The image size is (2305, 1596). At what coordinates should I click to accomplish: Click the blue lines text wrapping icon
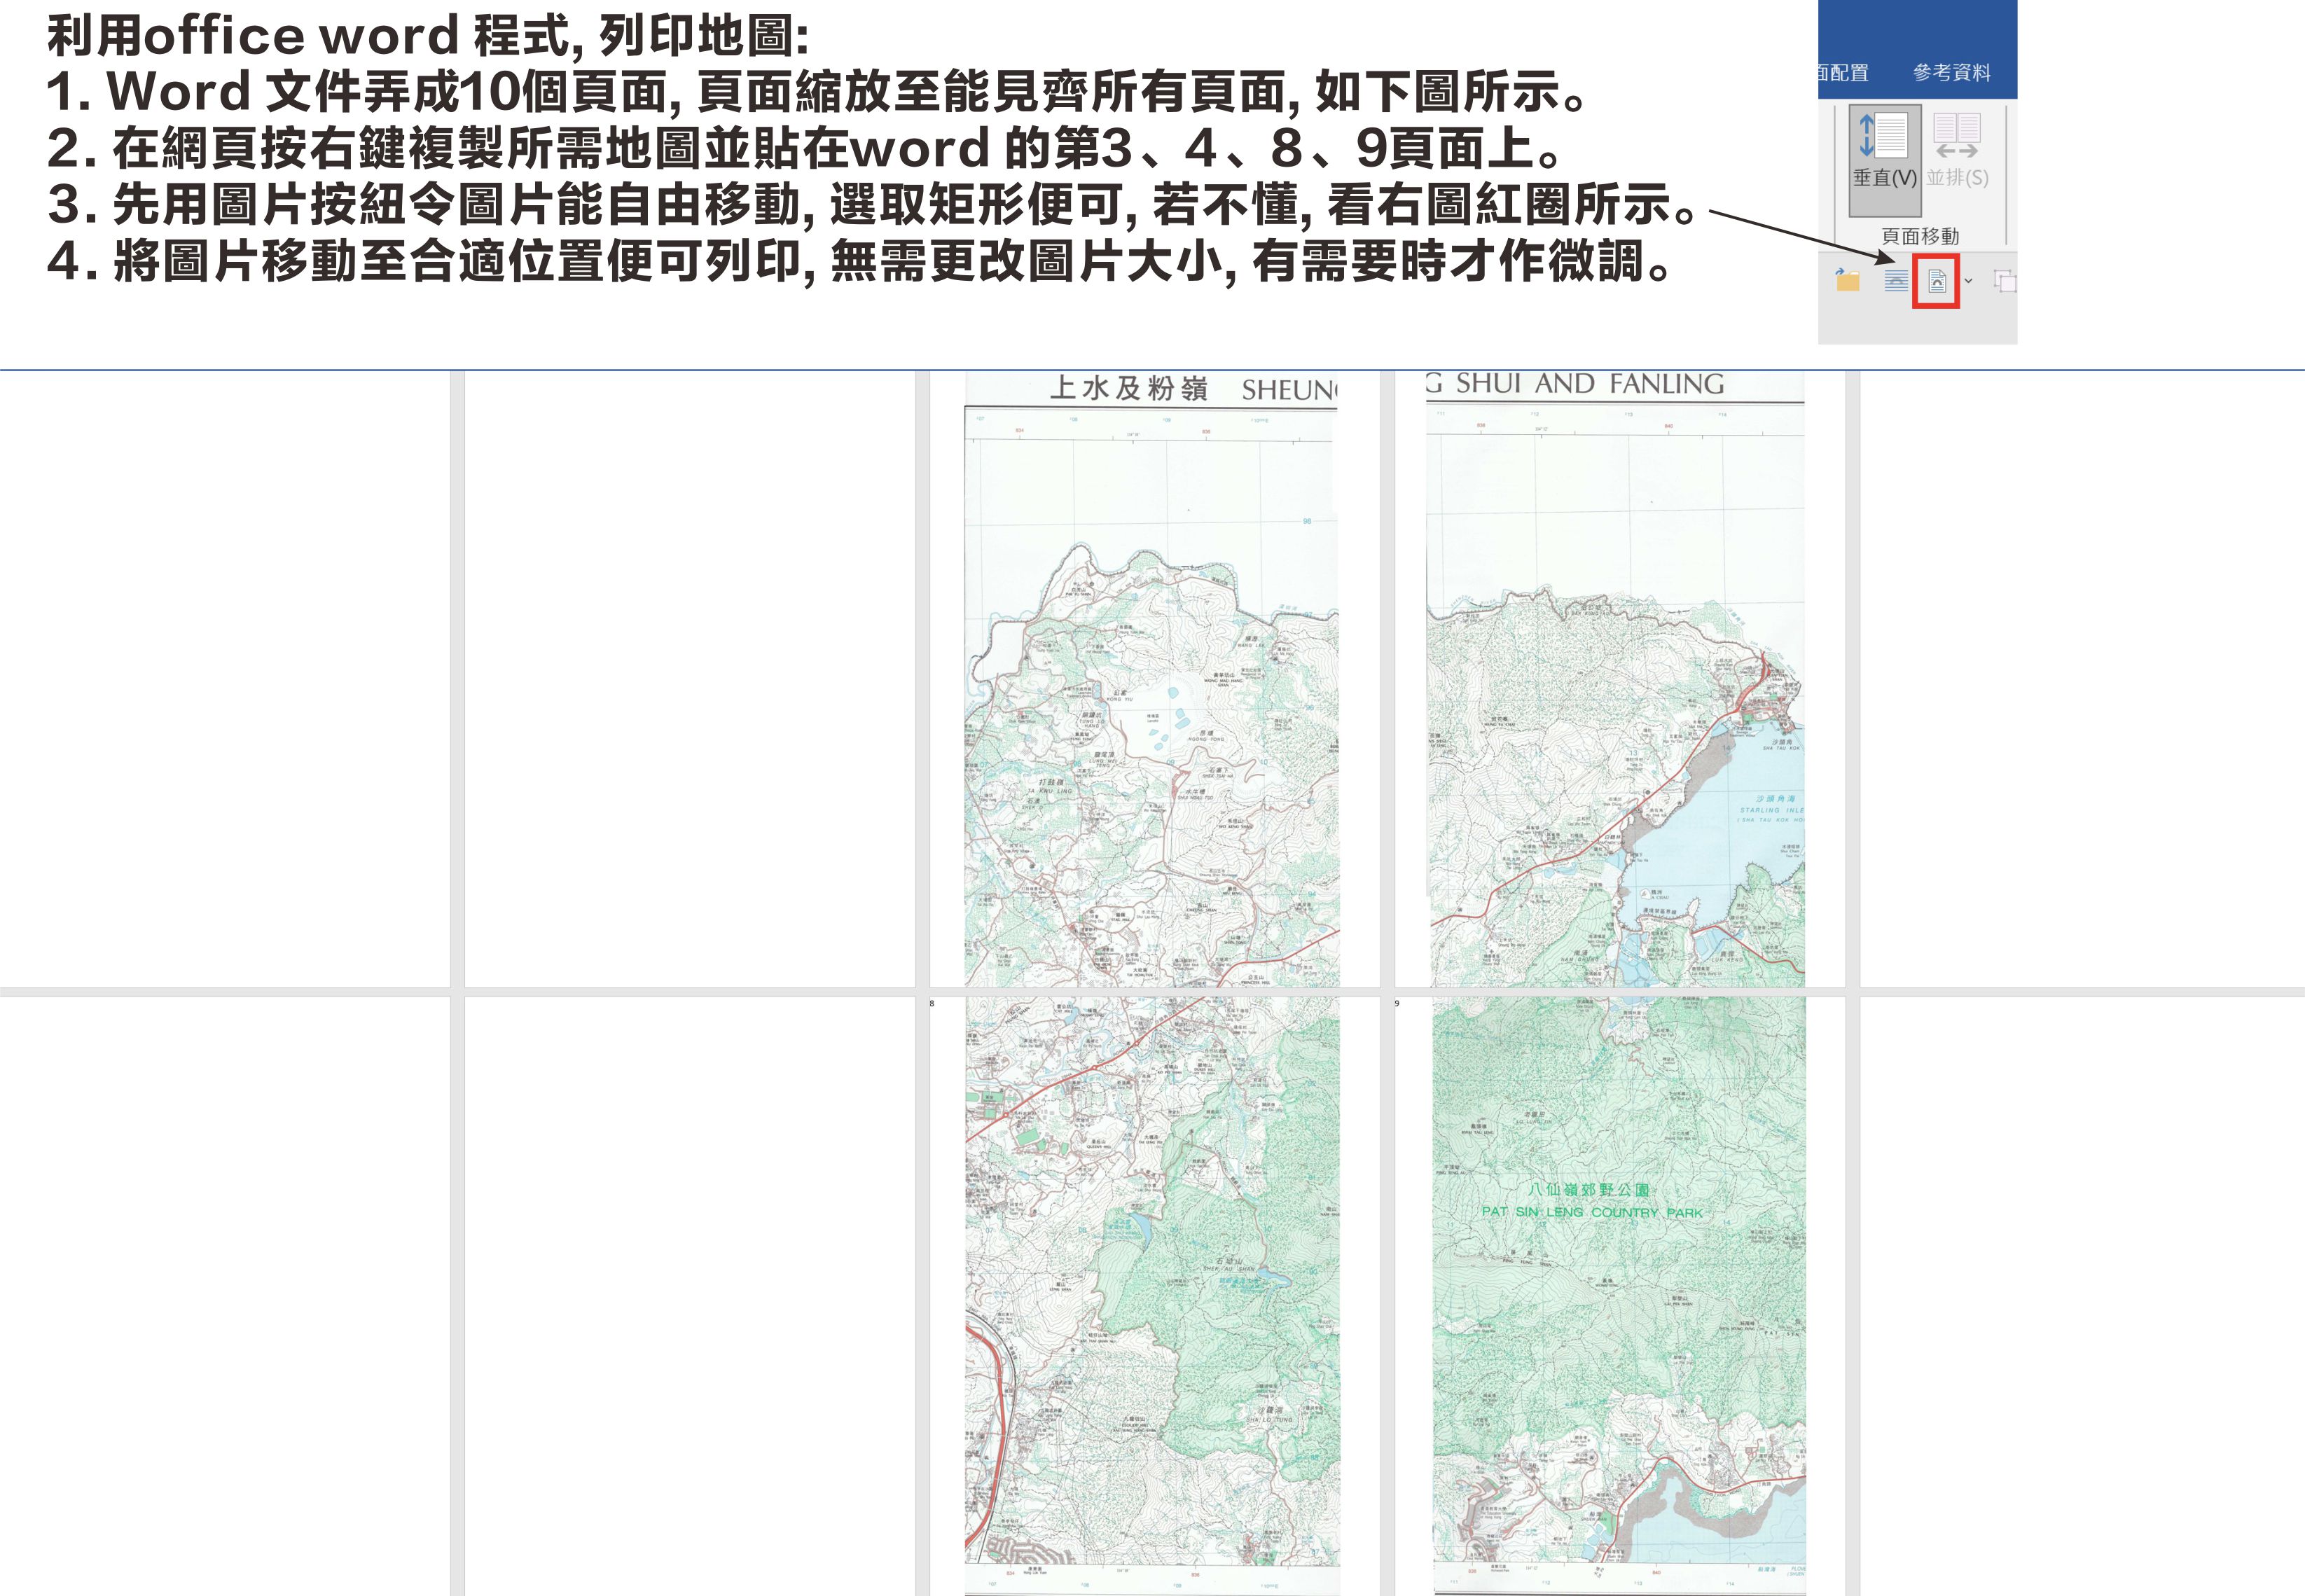(1895, 281)
